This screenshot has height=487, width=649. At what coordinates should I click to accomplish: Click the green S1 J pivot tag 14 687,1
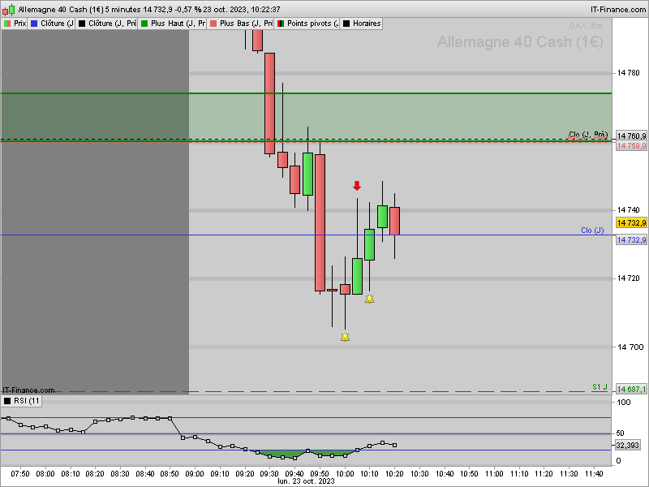pos(631,390)
